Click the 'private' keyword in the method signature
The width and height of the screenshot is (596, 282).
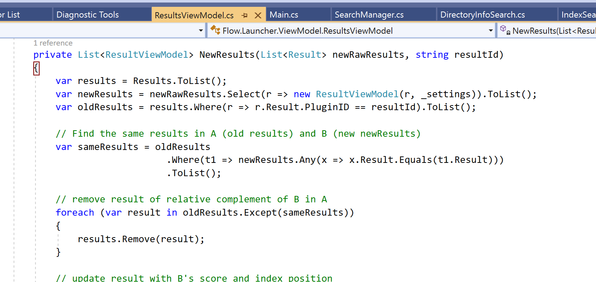click(x=53, y=55)
